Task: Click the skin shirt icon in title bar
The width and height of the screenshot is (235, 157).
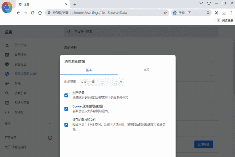Action: point(209,4)
